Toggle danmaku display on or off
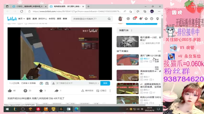 pos(41,83)
